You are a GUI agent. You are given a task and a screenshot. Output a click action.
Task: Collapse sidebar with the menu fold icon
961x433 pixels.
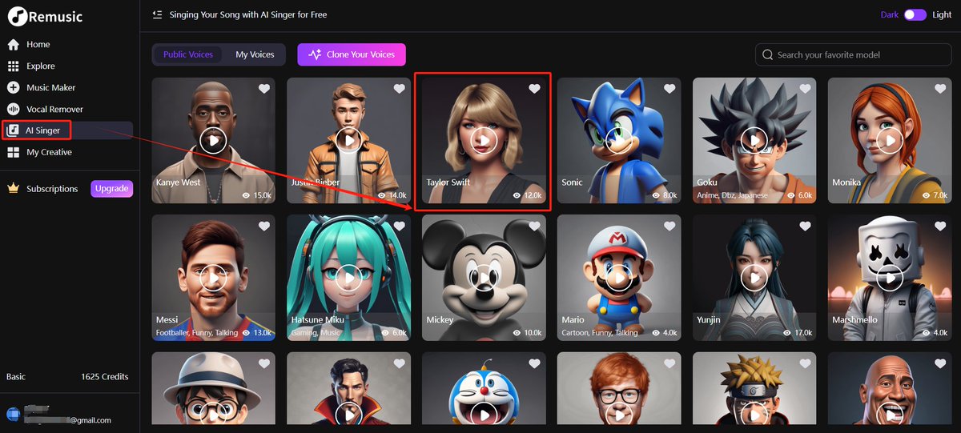[157, 14]
